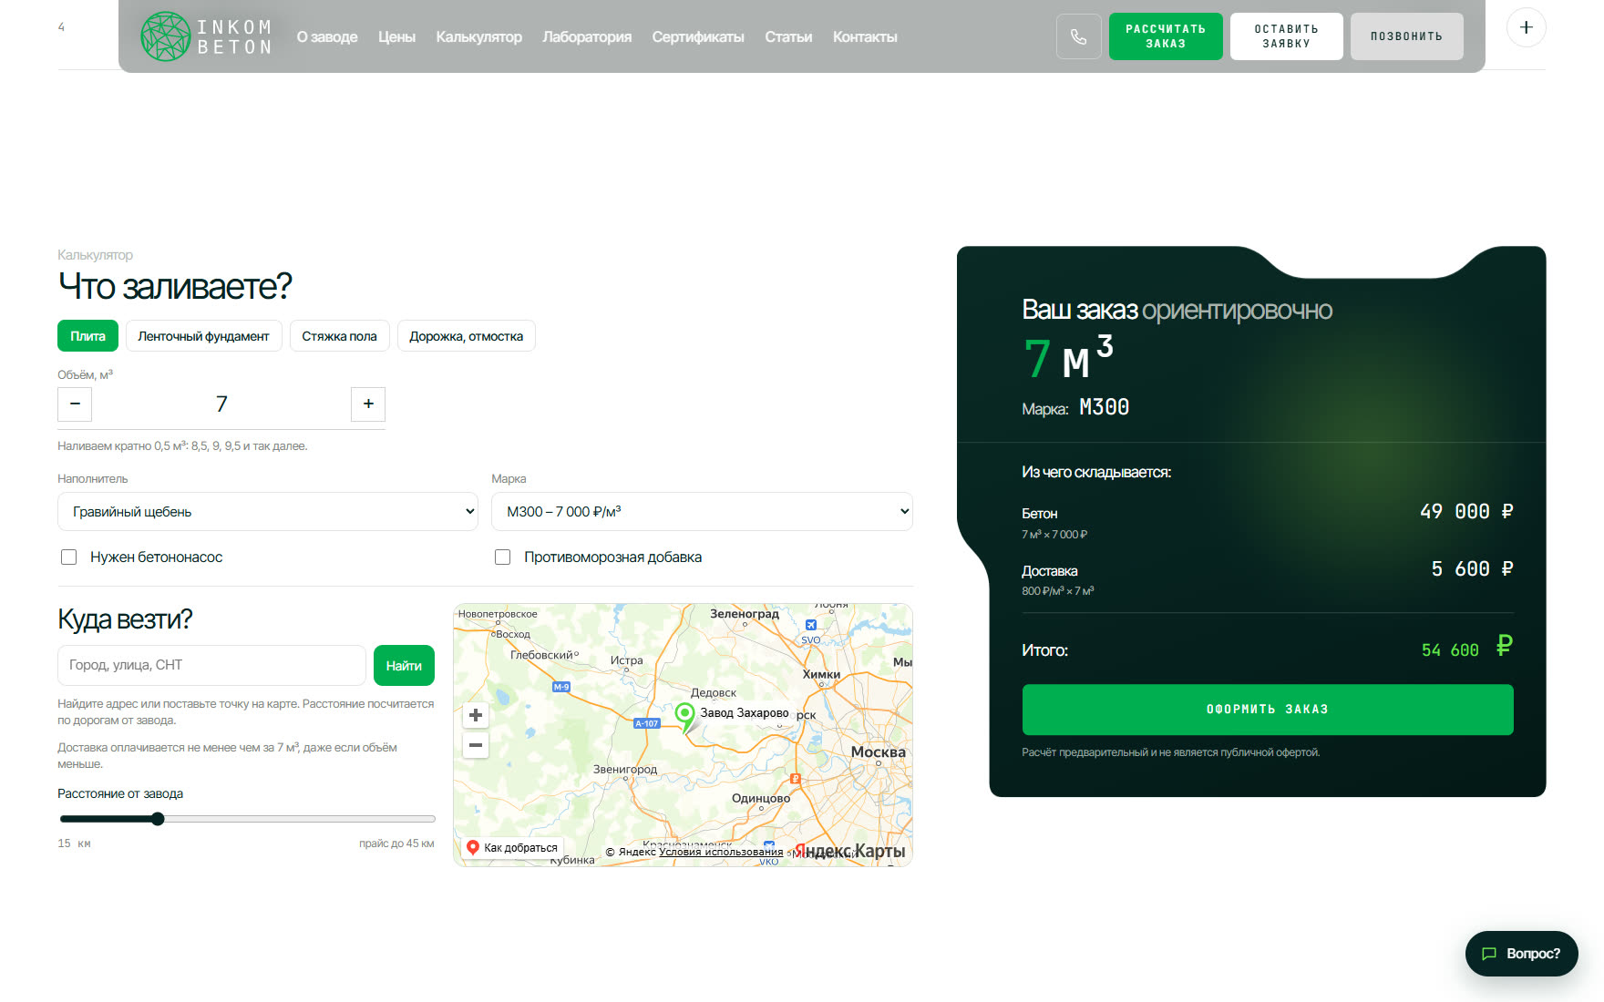This screenshot has width=1604, height=1002.
Task: Open the Наполнитель dropdown (Гравийный щебень)
Action: coord(268,512)
